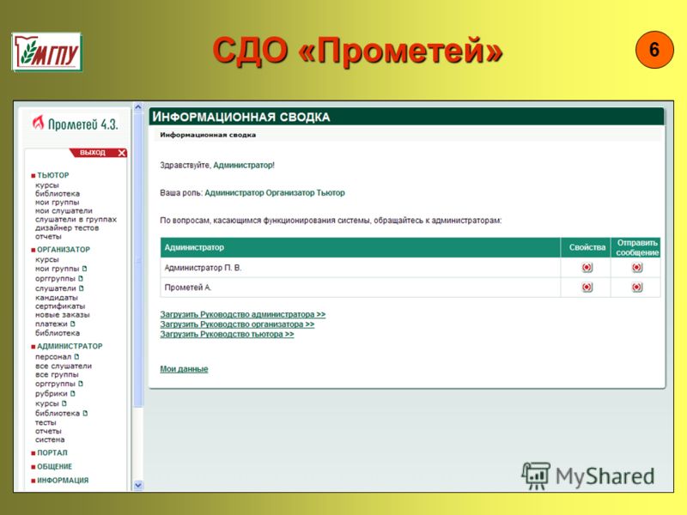Select курсы under АДМИНИСТРАТОР

tap(47, 403)
